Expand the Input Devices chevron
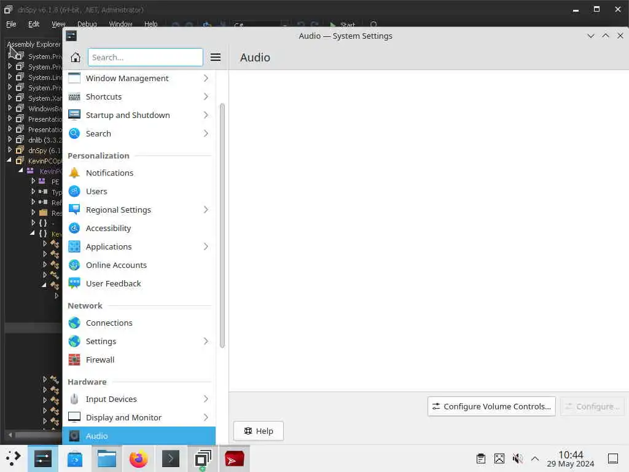629x472 pixels. pyautogui.click(x=206, y=399)
